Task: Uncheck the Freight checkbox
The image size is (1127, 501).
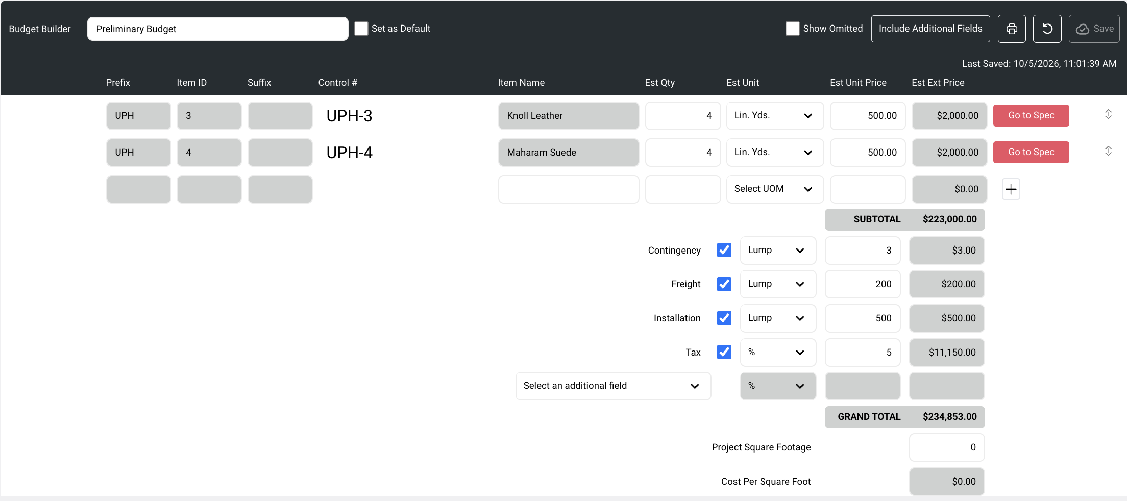Action: (724, 284)
